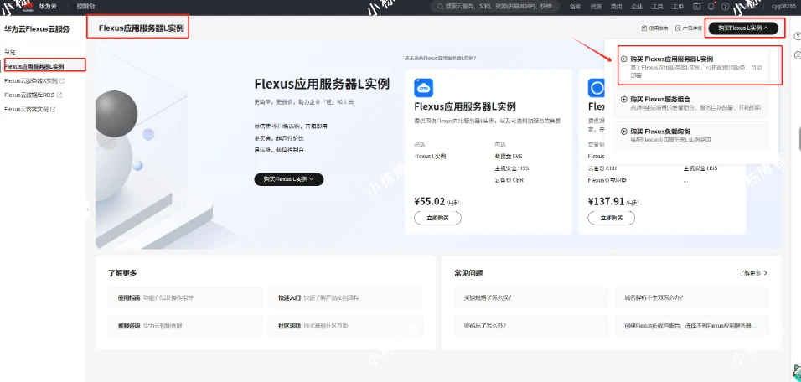Click the grey sphere banner illustration

[x=116, y=114]
